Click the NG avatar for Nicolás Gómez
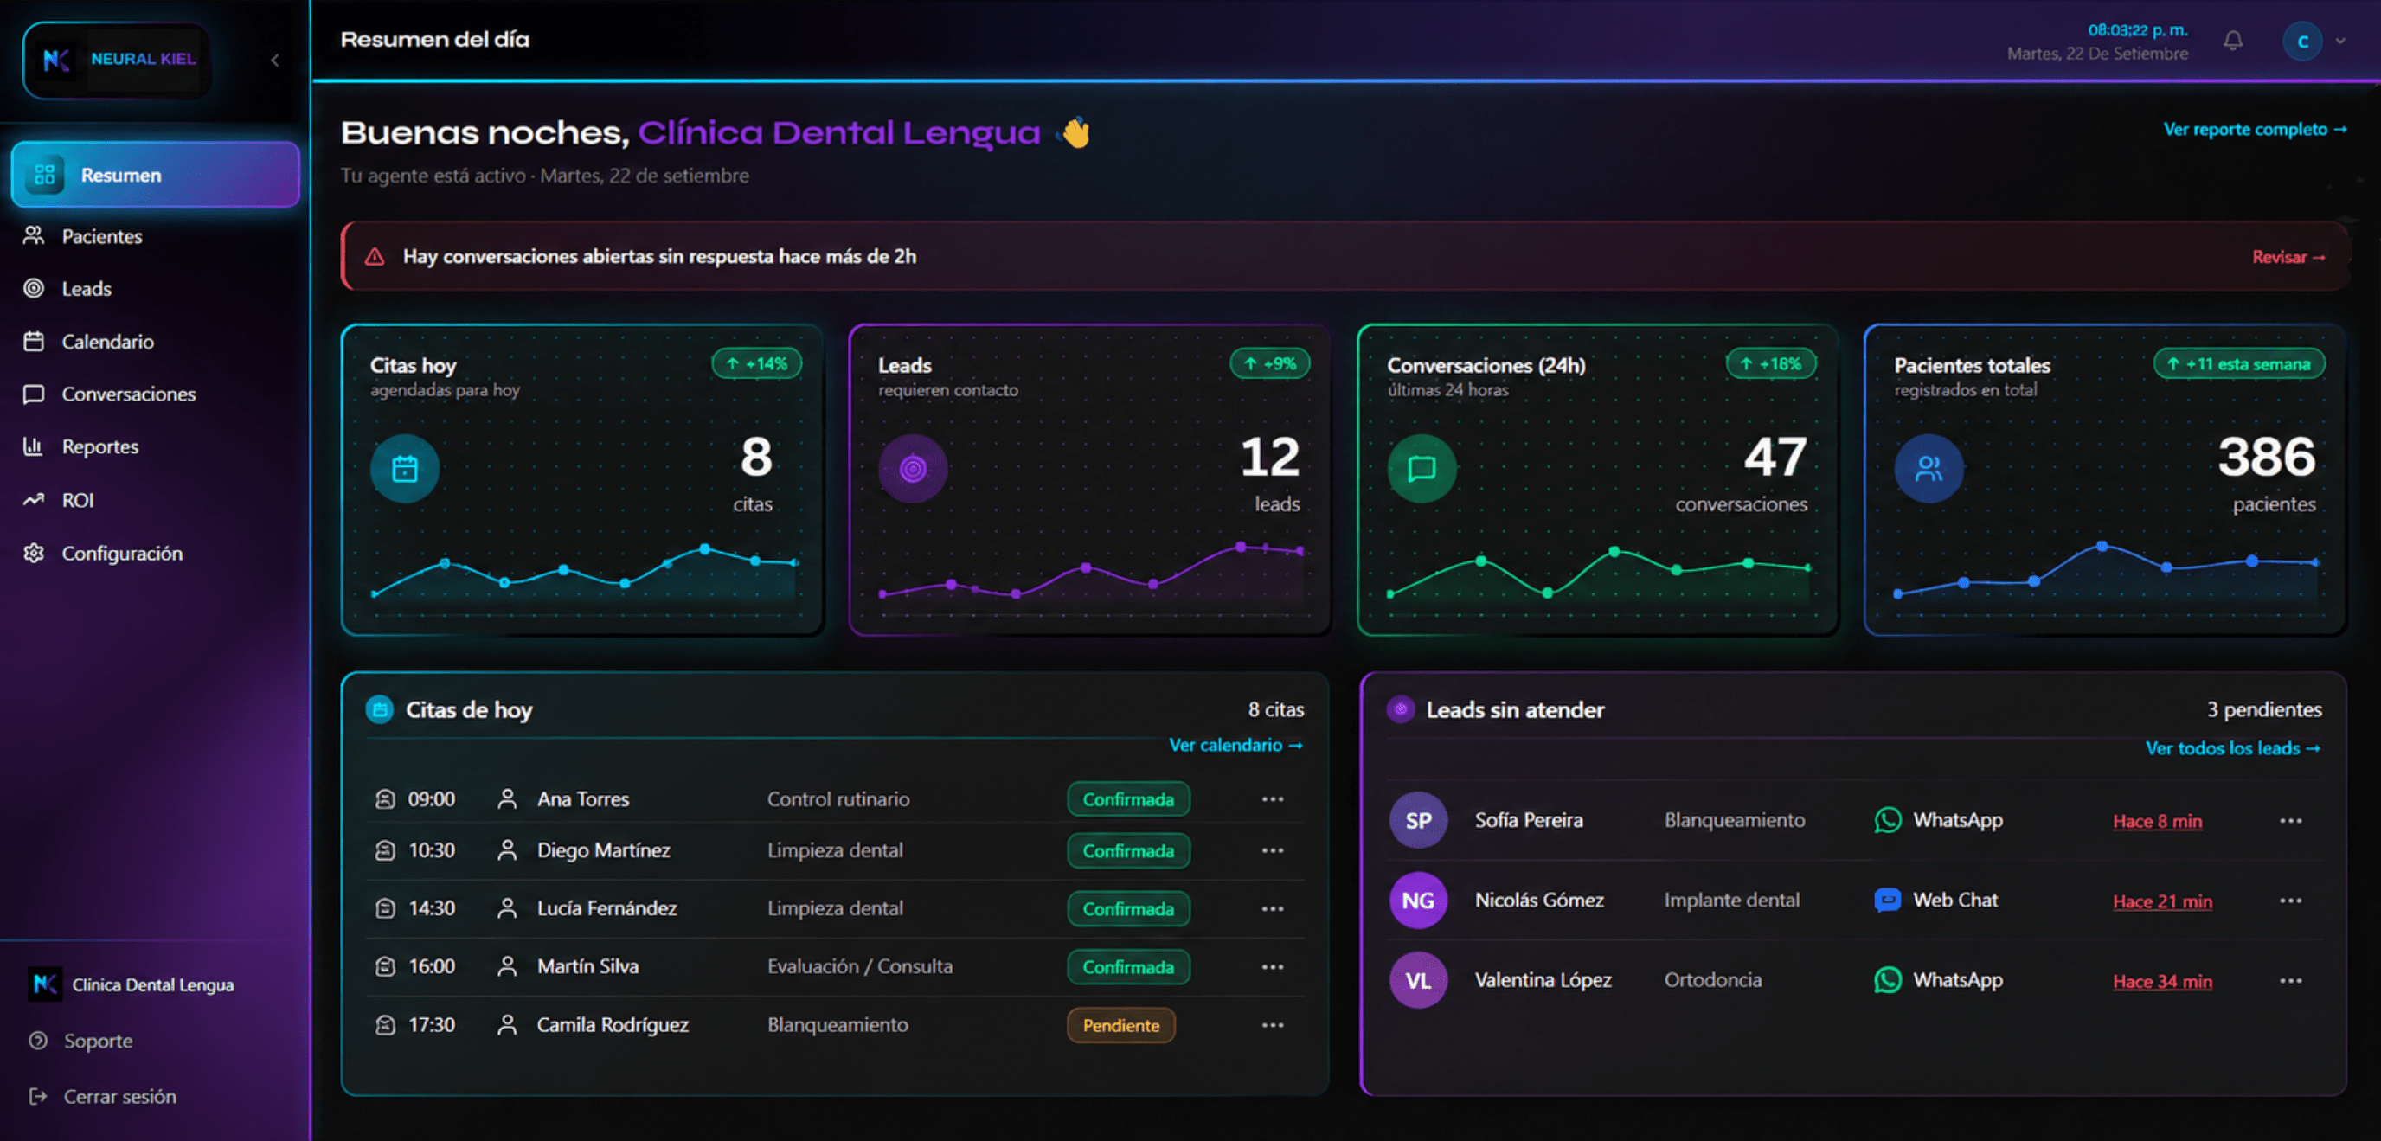Viewport: 2381px width, 1141px height. pyautogui.click(x=1418, y=901)
